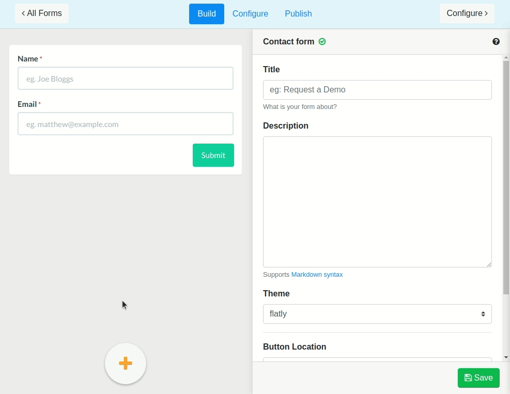
Task: Click the scrollbar down arrow
Action: click(x=506, y=356)
